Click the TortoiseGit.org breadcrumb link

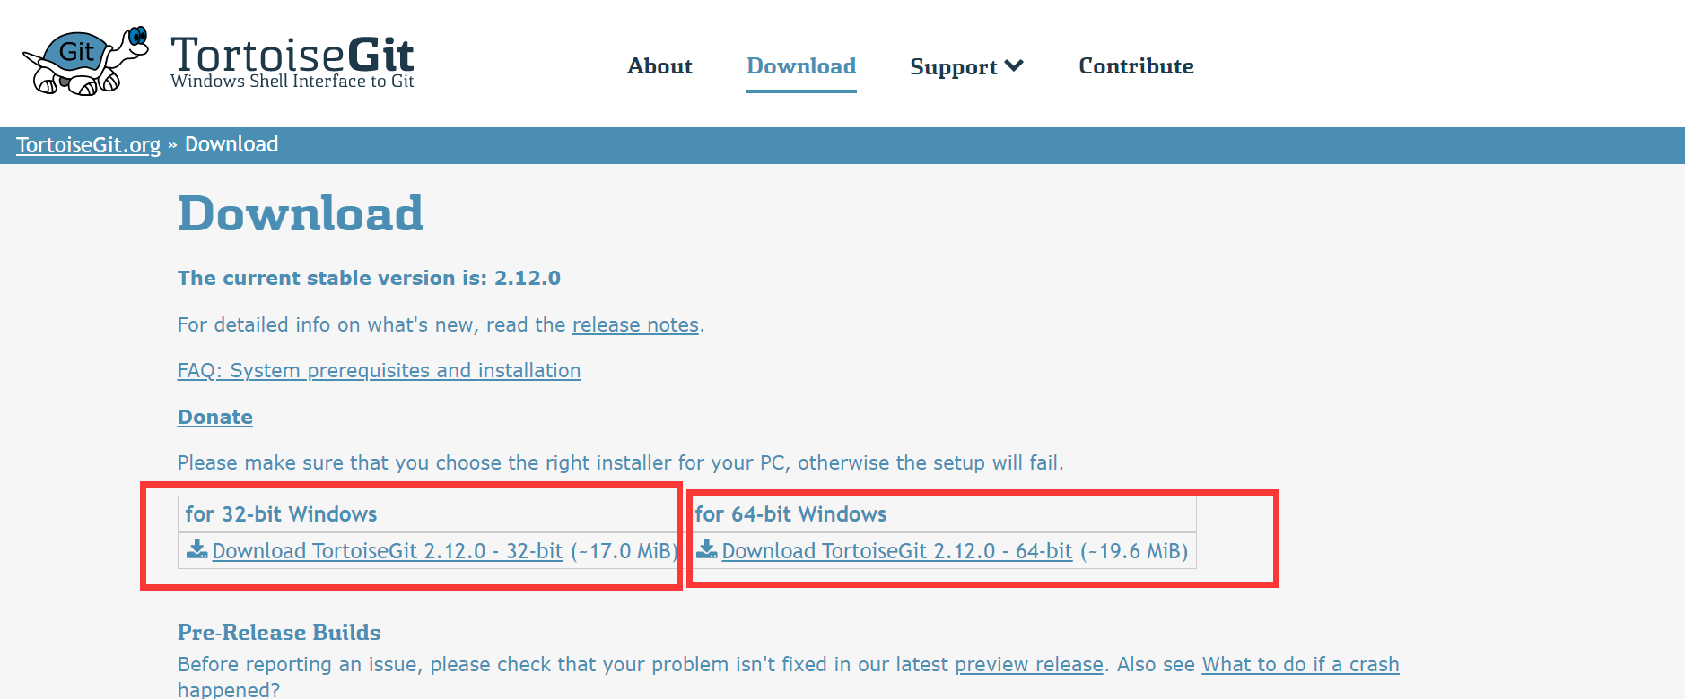click(x=88, y=145)
